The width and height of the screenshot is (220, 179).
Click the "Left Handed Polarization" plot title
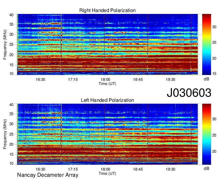107,100
